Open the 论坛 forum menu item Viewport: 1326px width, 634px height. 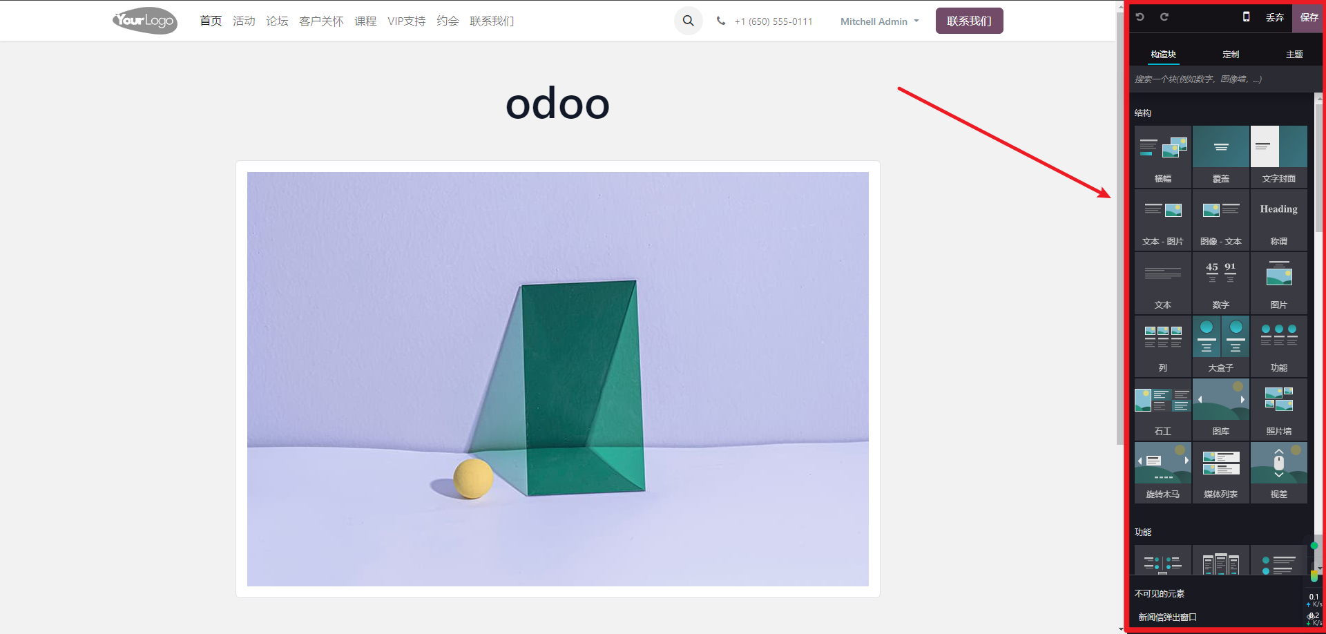(277, 21)
